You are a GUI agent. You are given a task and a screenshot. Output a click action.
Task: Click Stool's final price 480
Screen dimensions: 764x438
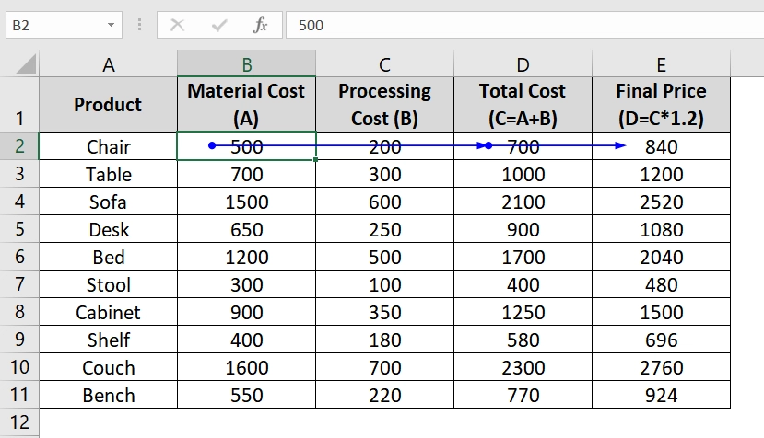(x=661, y=284)
